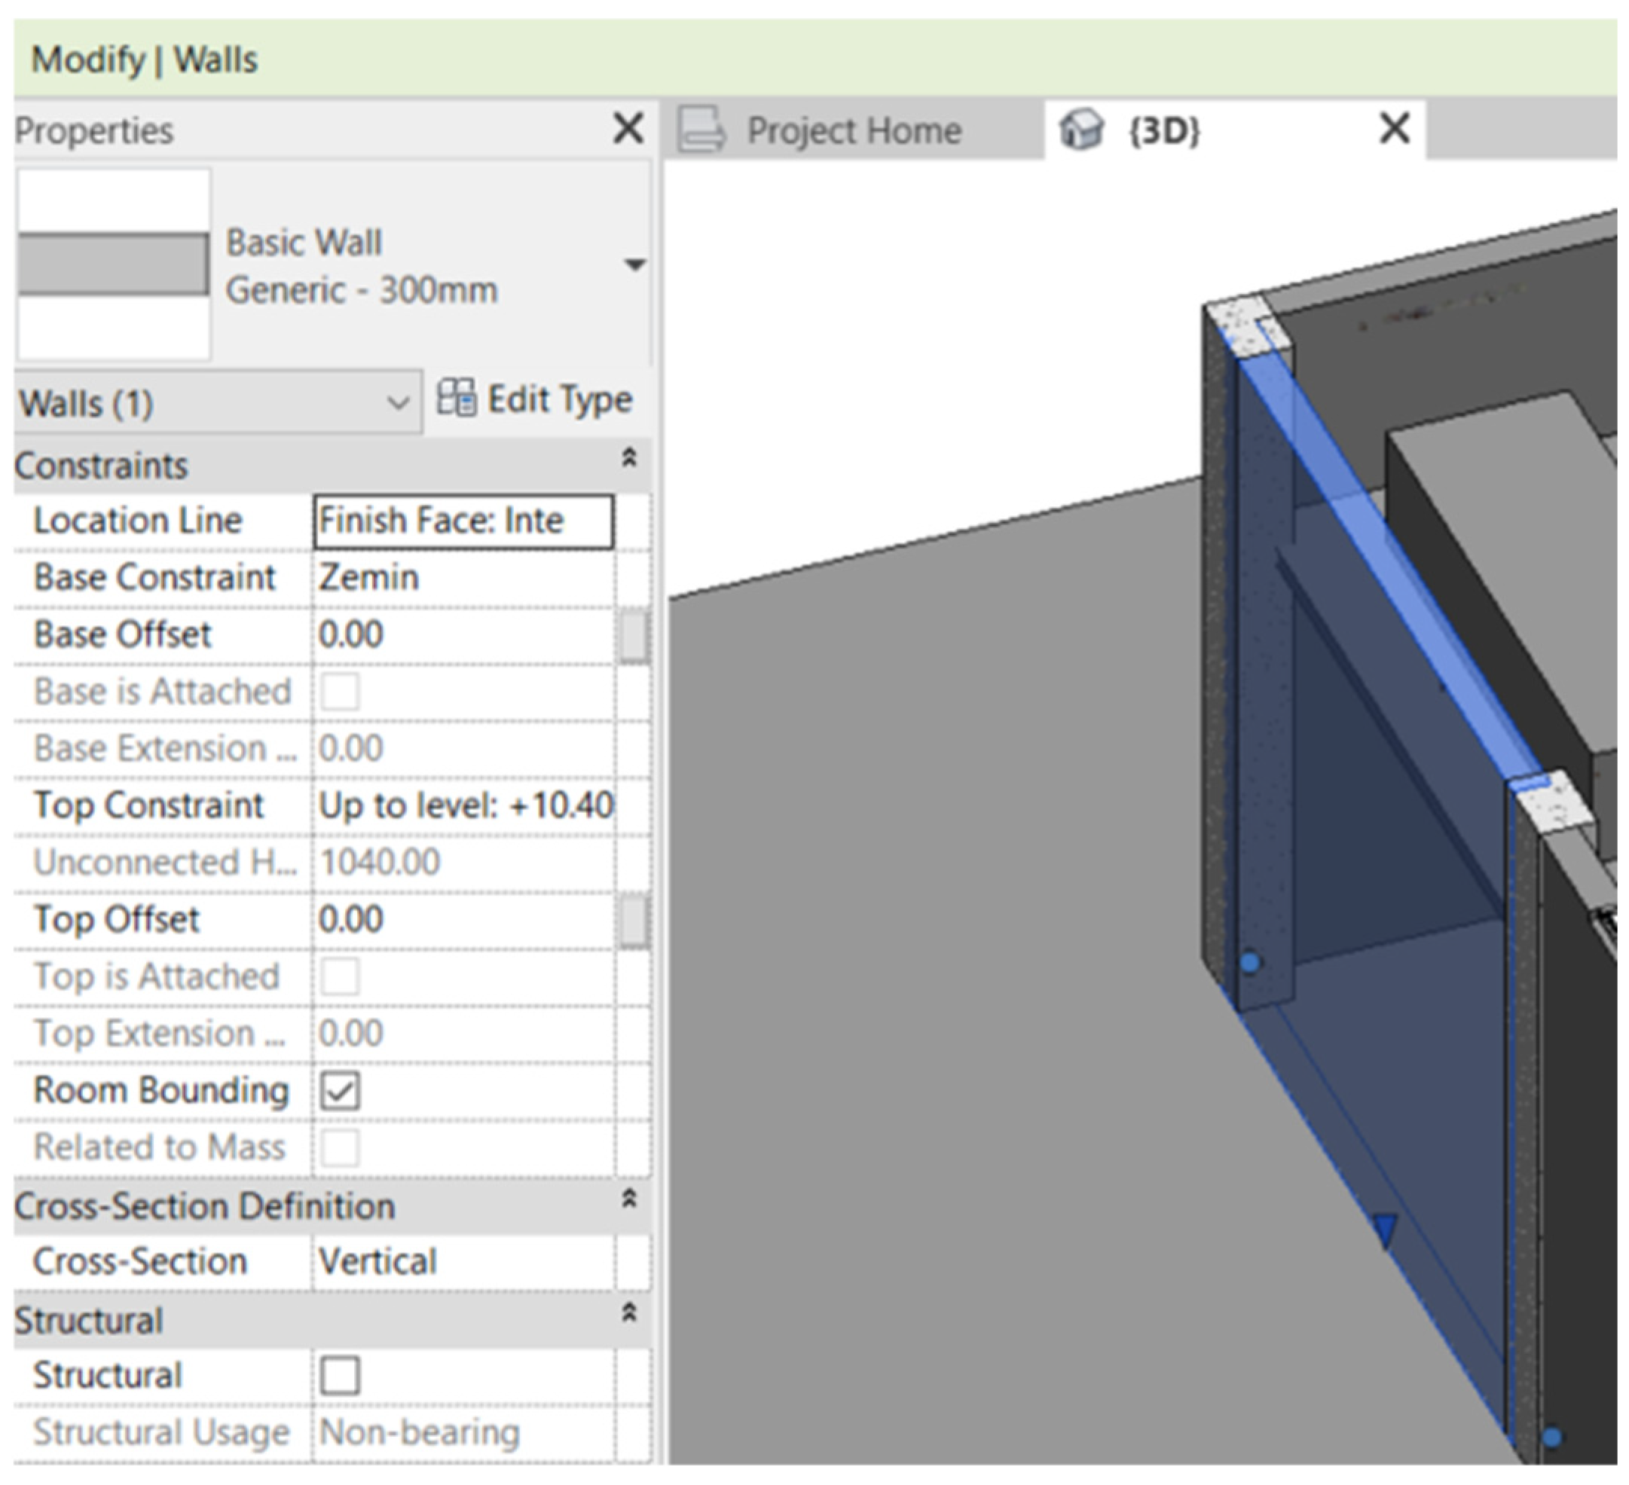Click the Project Home printer icon
1629x1485 pixels.
point(701,130)
